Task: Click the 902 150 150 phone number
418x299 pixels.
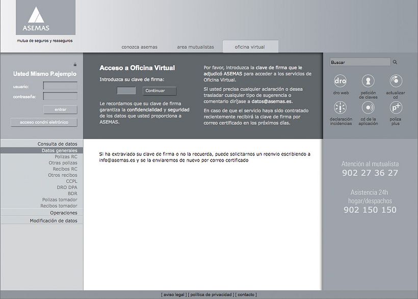Action: [370, 210]
